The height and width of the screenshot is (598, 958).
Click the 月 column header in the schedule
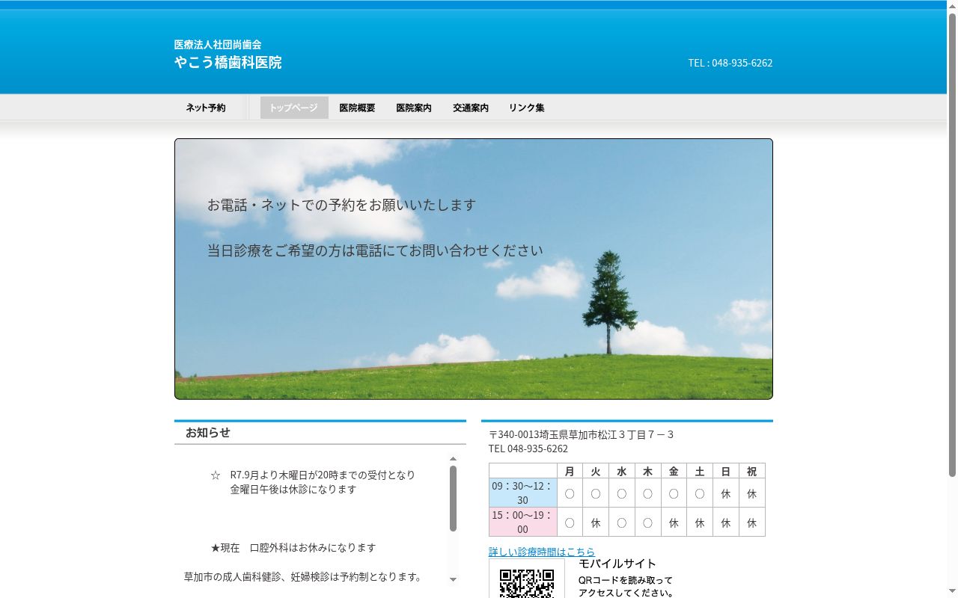pyautogui.click(x=570, y=471)
